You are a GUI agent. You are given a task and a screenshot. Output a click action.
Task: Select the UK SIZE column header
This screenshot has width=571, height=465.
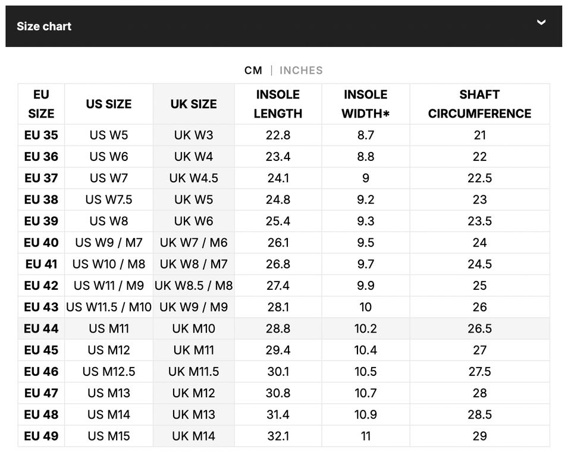(x=193, y=104)
